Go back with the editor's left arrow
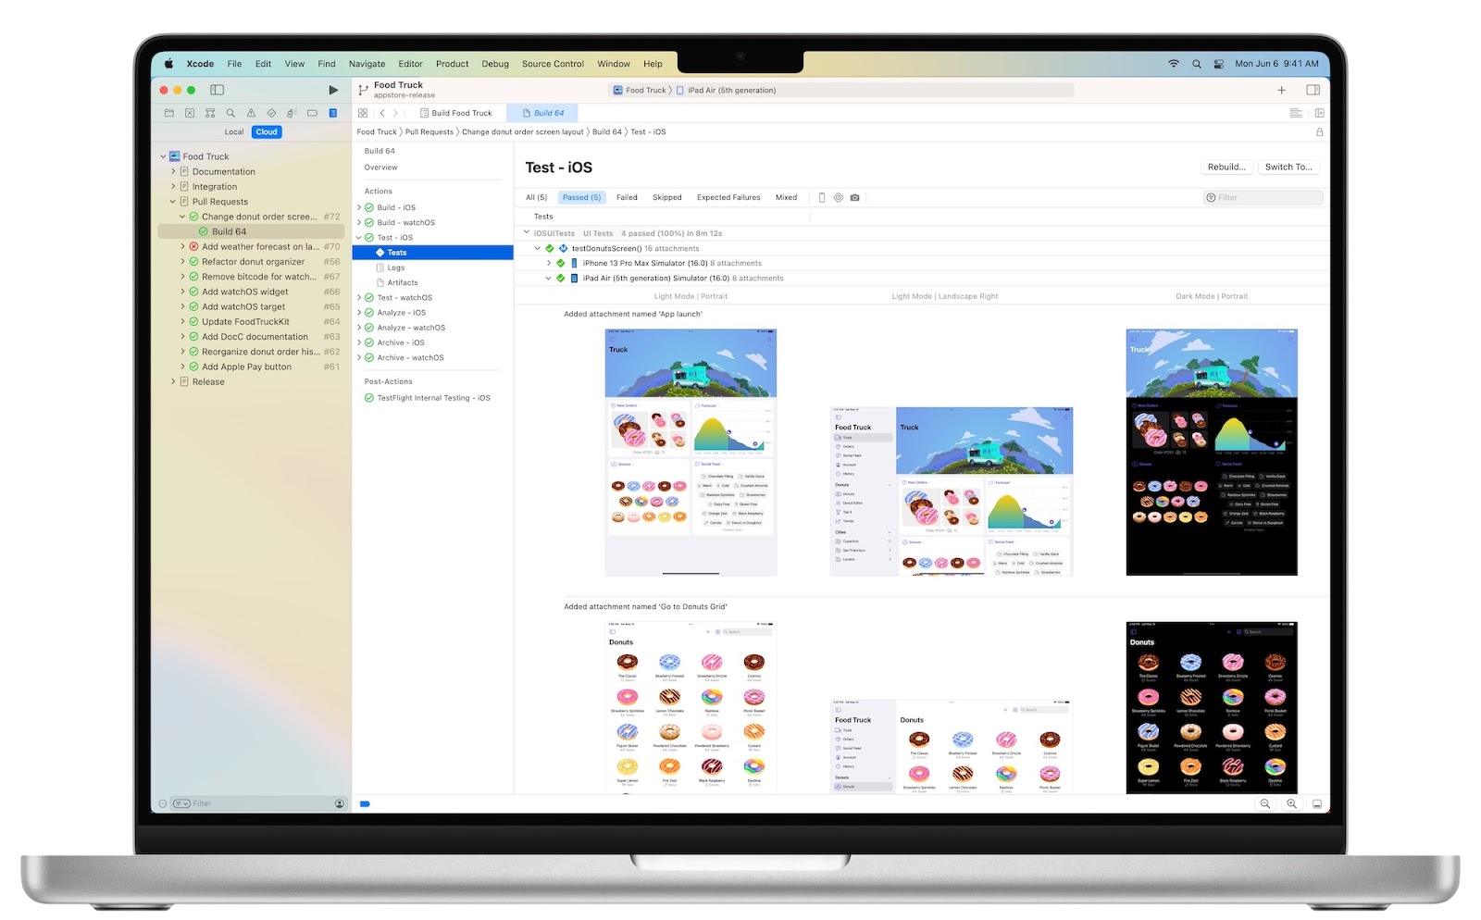Image resolution: width=1481 pixels, height=920 pixels. [382, 113]
